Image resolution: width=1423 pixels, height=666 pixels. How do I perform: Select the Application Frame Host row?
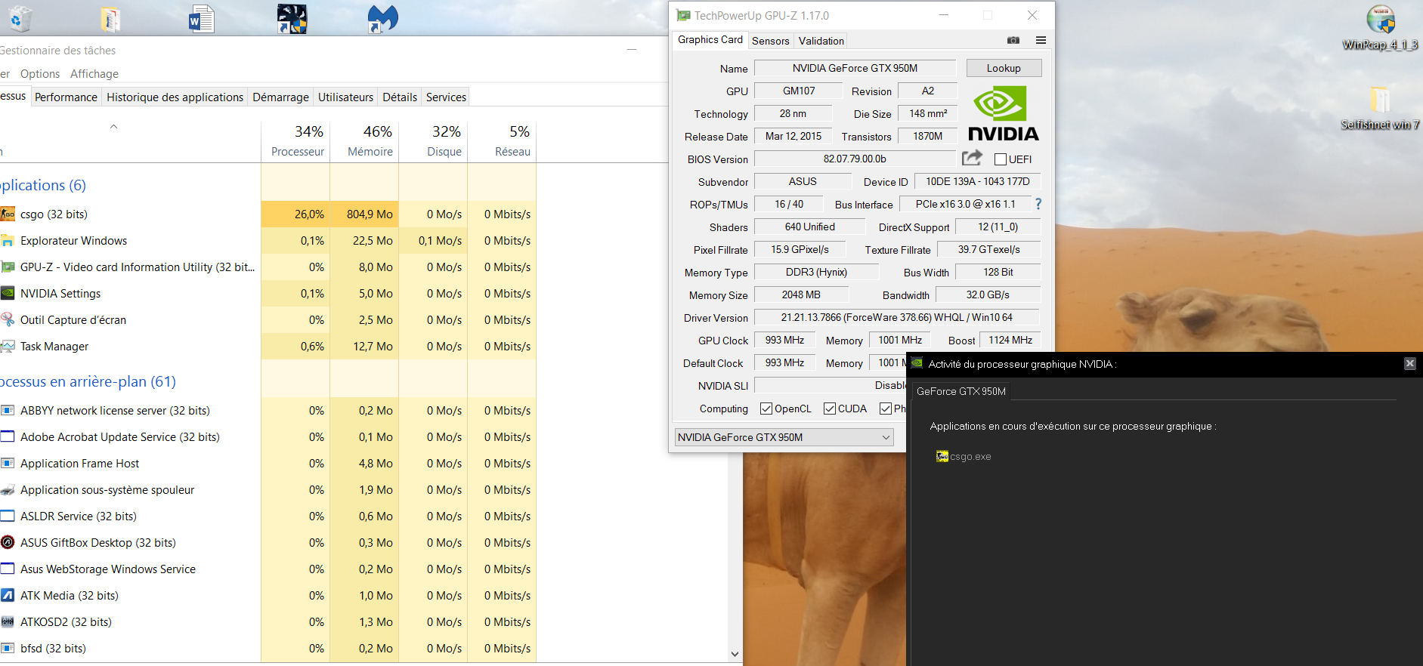(x=268, y=463)
